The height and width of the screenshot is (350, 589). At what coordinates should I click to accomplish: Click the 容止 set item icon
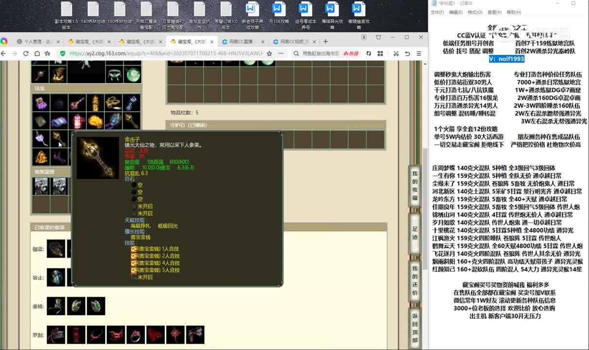click(56, 277)
